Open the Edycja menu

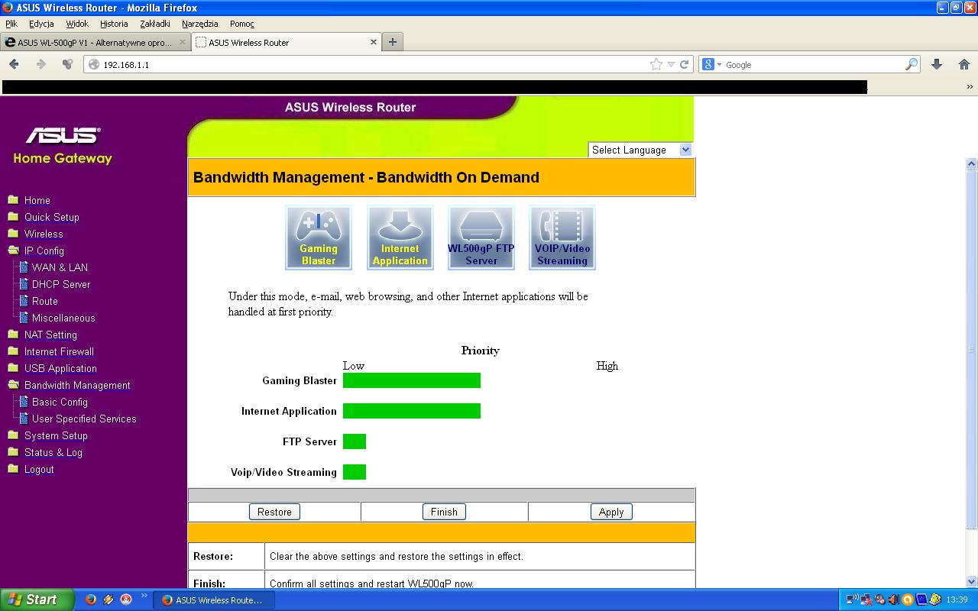tap(40, 24)
